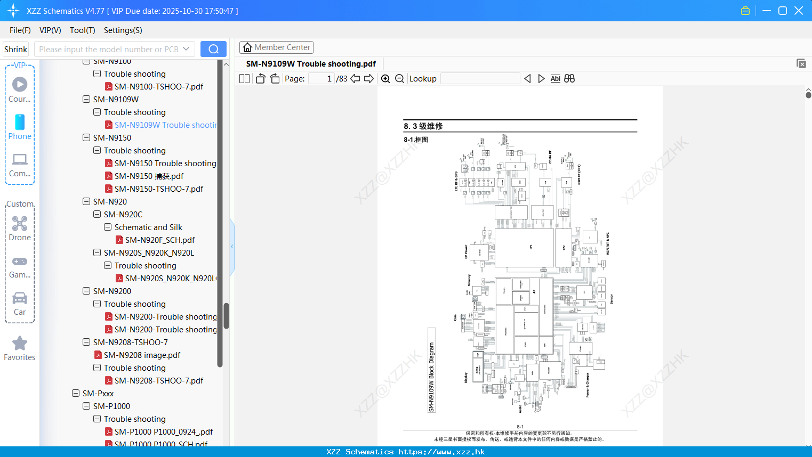Collapse SM-N920S_N920K_N920L node
The height and width of the screenshot is (457, 812).
(97, 252)
